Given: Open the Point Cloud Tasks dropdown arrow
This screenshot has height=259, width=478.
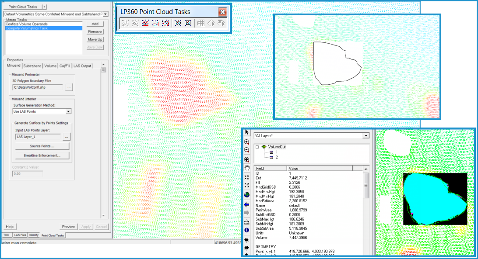Looking at the screenshot, I should tap(45, 7).
